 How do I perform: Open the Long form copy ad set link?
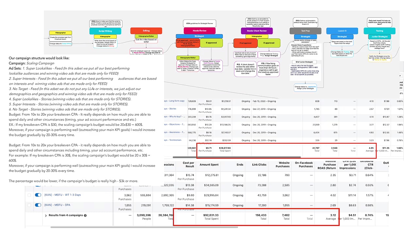coord(174,101)
